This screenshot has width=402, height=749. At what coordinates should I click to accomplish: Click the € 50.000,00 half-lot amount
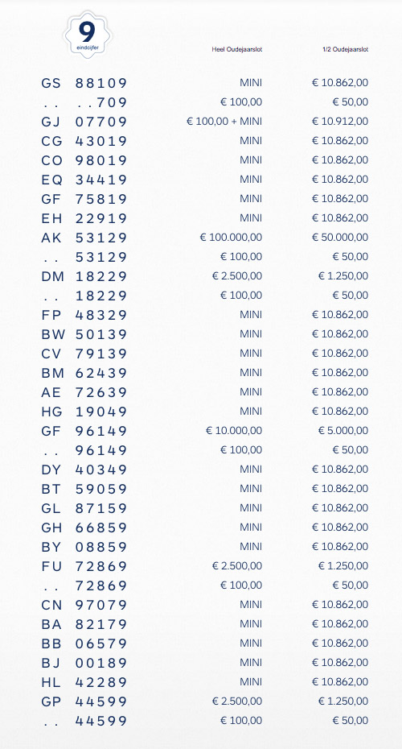(x=340, y=238)
